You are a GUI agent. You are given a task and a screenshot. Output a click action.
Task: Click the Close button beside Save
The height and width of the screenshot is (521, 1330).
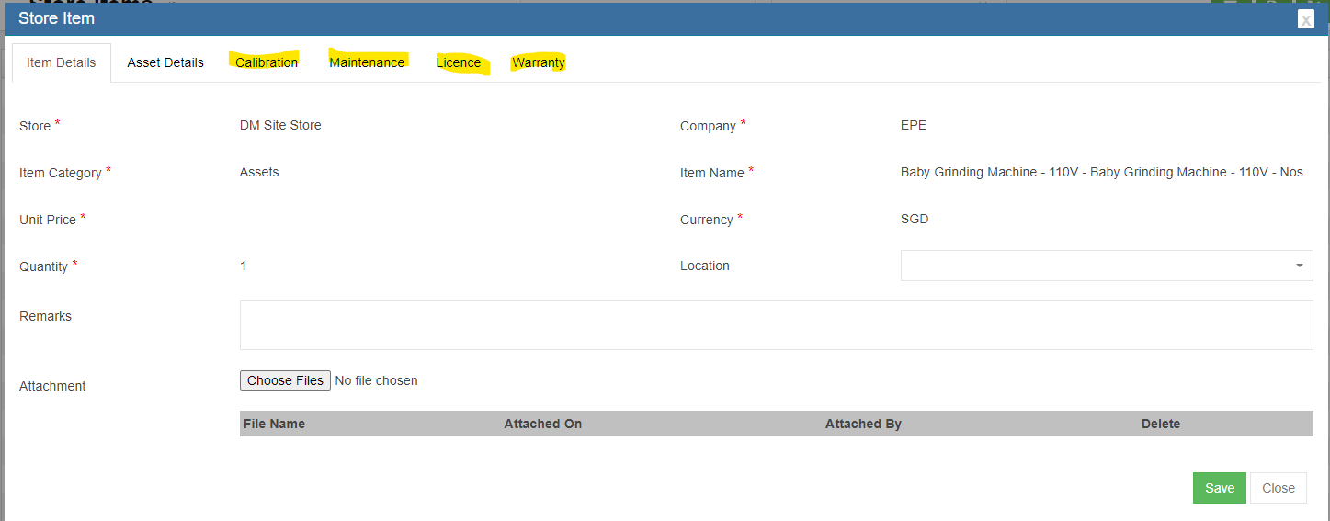(x=1278, y=488)
